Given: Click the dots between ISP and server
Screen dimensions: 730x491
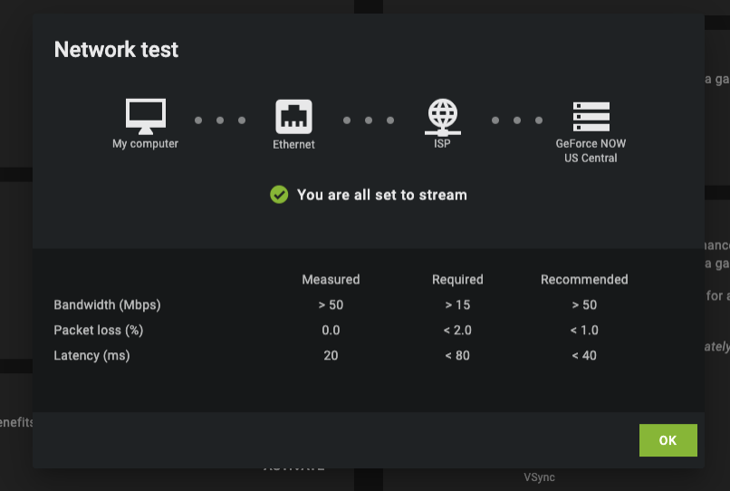Looking at the screenshot, I should (516, 120).
